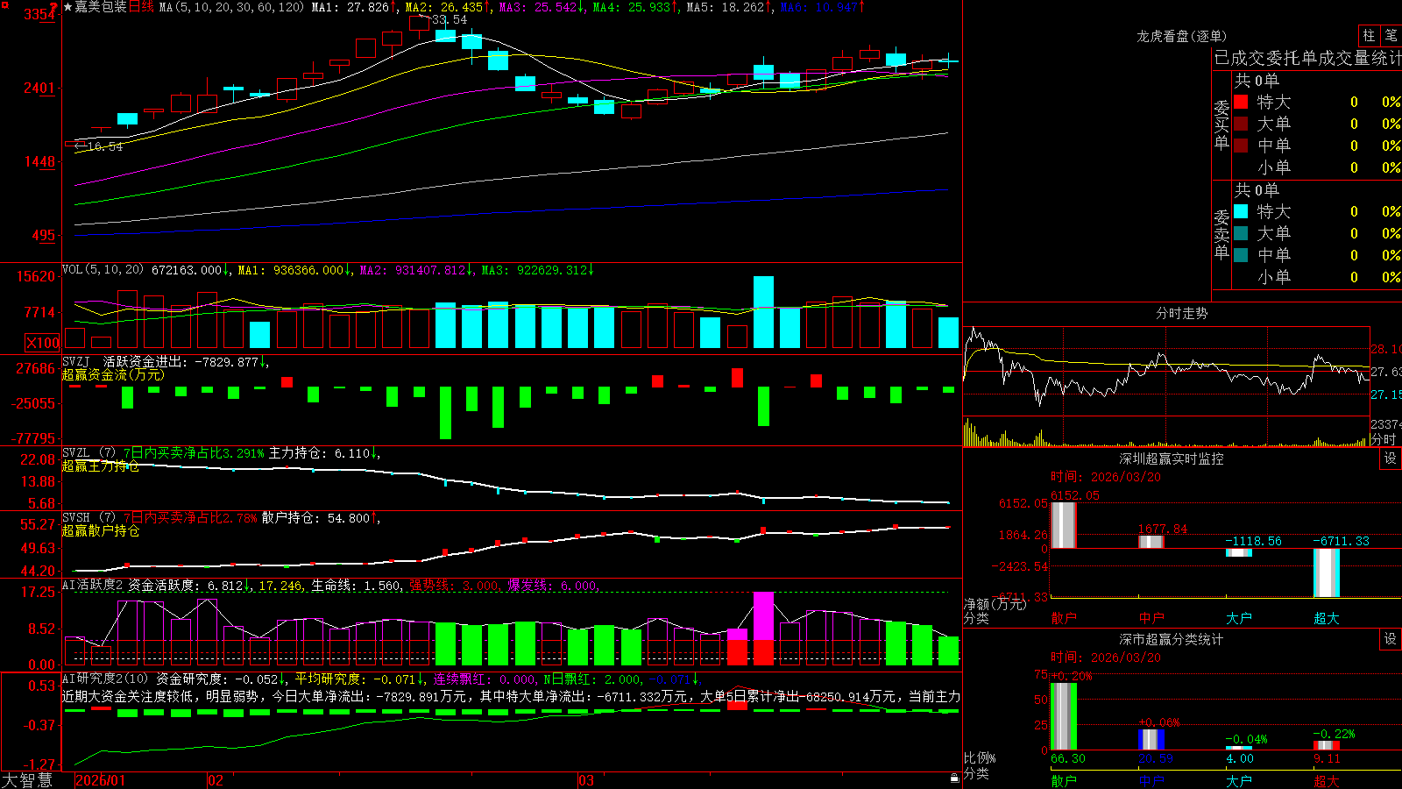Screen dimensions: 1402x789
Task: Open 设 settings for 深圳超赢实时监控
Action: click(1391, 458)
